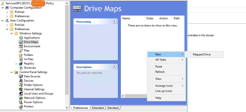Click the Folders preference icon
Screen dimensions: 246x112
21,55
